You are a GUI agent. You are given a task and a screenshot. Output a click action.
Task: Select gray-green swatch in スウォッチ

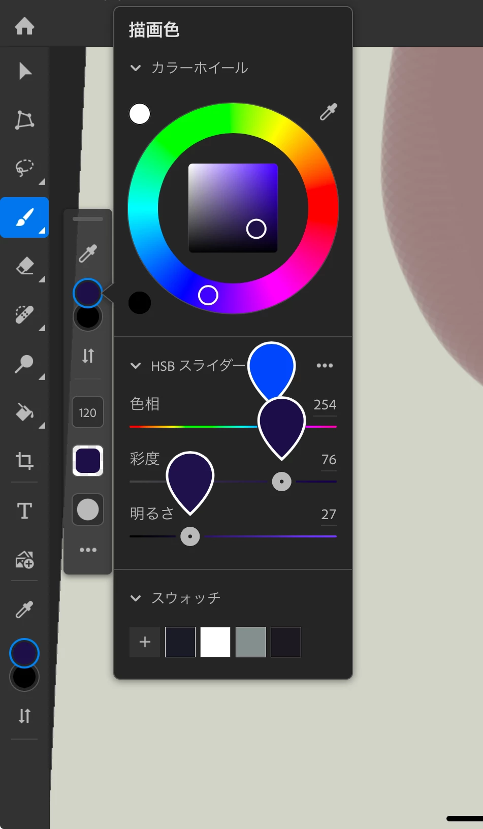(251, 642)
